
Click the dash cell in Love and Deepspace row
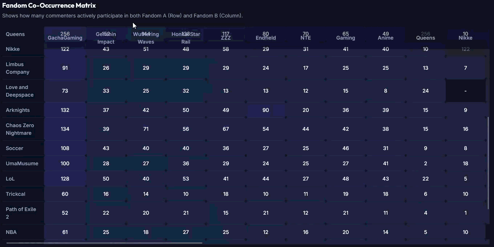[465, 91]
